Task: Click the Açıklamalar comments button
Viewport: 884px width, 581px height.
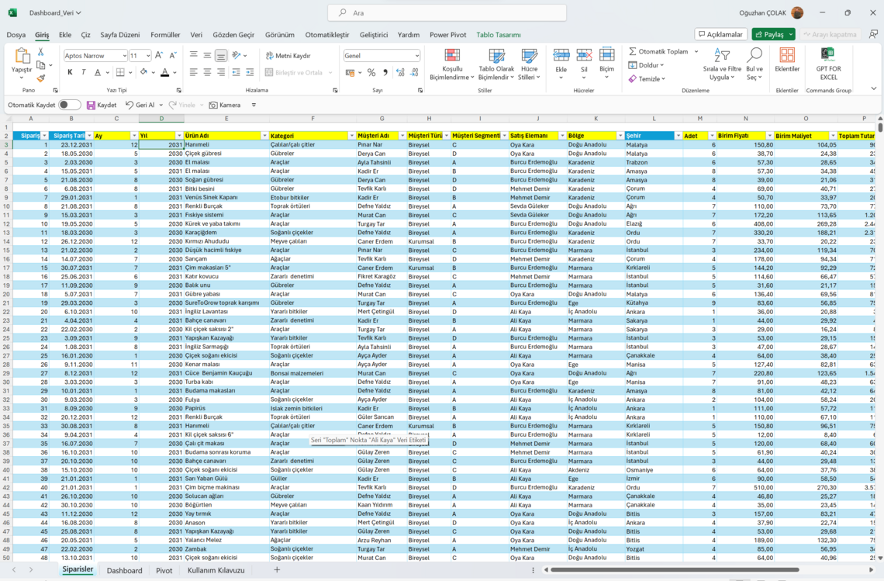Action: pos(721,34)
